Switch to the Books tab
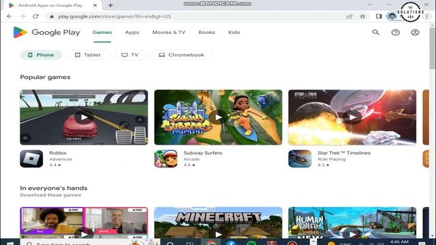This screenshot has height=245, width=436. tap(206, 33)
